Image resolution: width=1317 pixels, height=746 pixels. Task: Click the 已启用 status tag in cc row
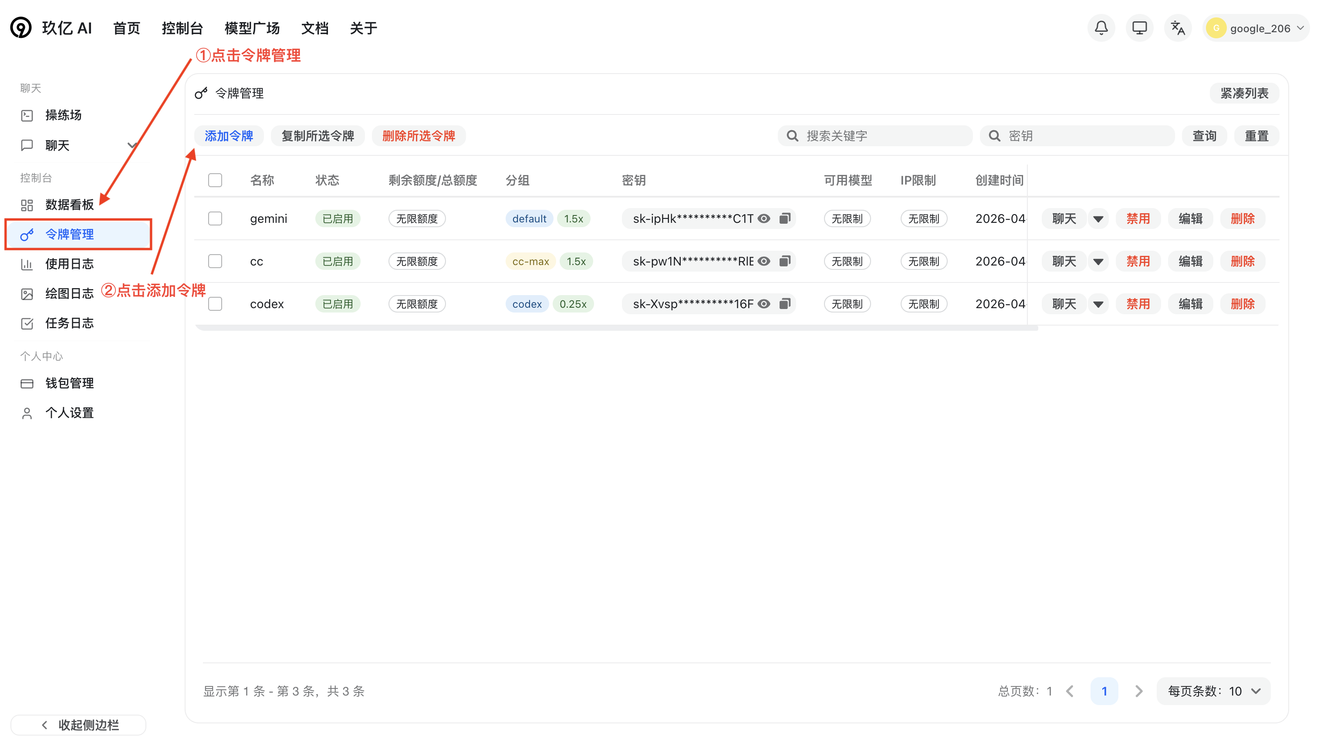pos(338,261)
